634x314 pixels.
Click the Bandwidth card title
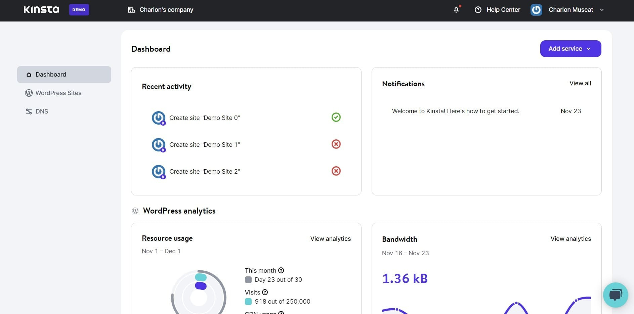(399, 239)
